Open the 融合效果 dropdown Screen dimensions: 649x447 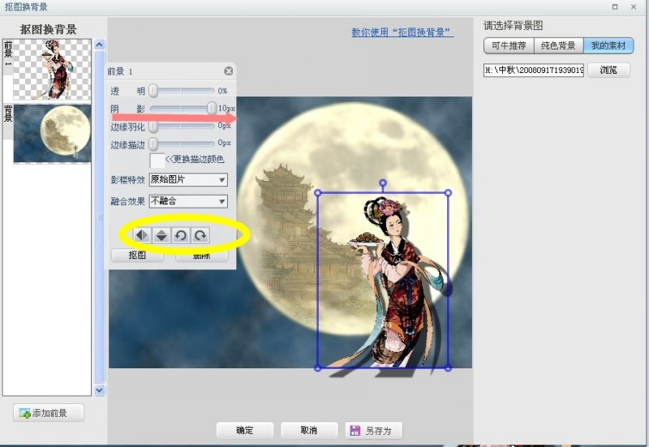tap(188, 201)
